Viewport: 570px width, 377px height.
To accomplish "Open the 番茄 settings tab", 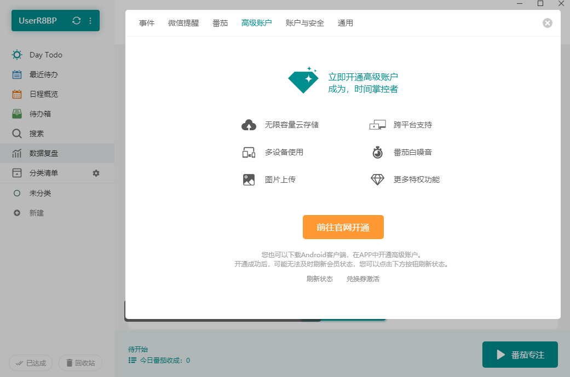I will (220, 23).
